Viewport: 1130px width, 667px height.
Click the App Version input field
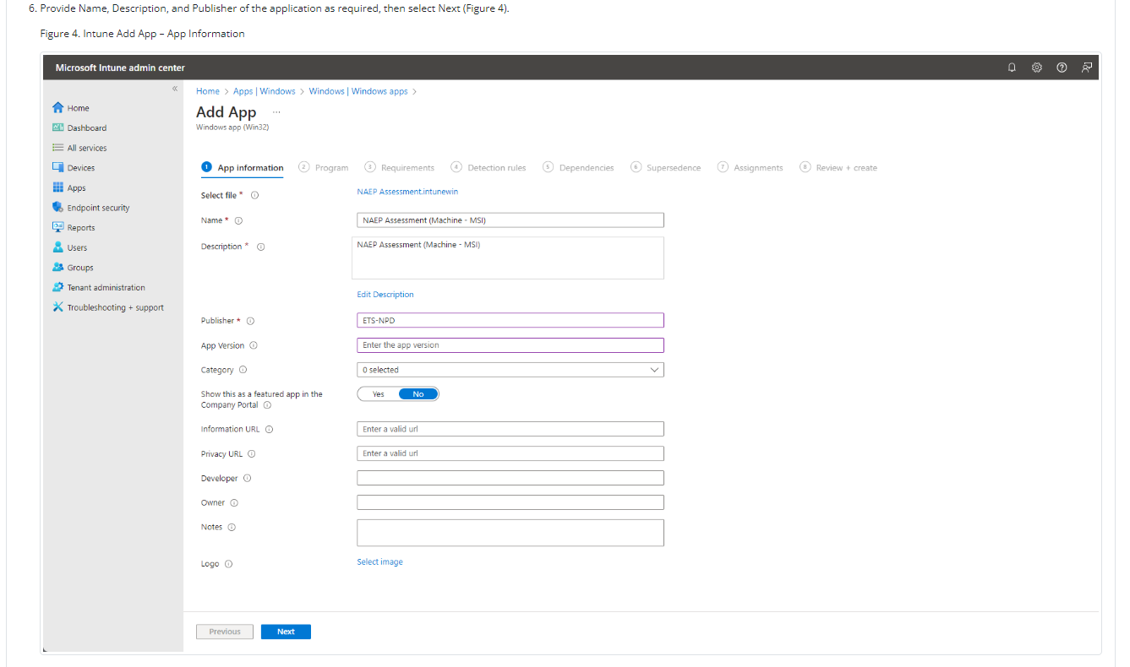tap(510, 345)
